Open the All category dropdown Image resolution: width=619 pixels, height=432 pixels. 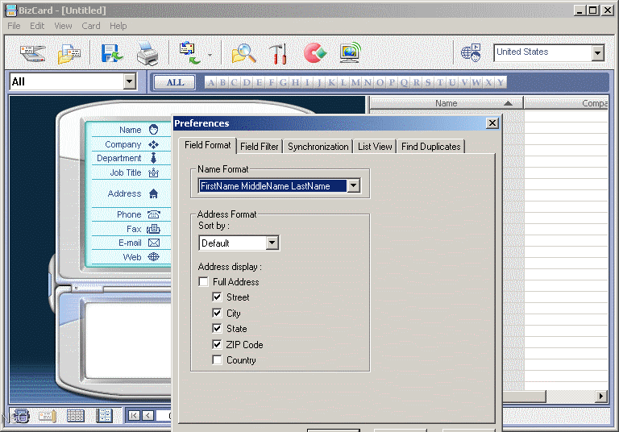pos(129,81)
